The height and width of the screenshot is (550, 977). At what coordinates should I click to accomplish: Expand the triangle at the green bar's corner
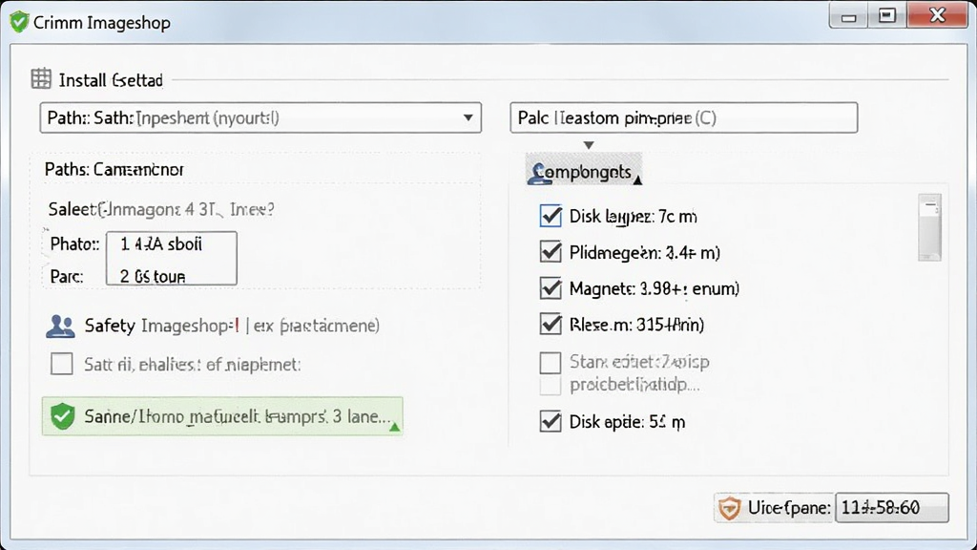click(x=394, y=427)
